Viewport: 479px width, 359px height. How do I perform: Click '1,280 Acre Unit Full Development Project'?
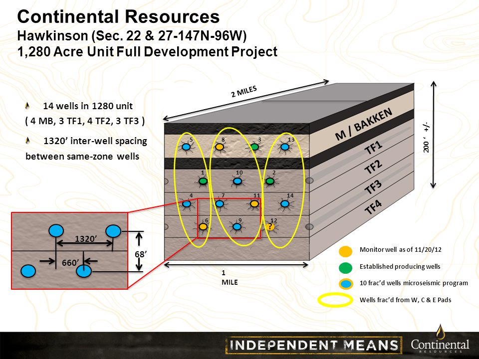(x=147, y=51)
